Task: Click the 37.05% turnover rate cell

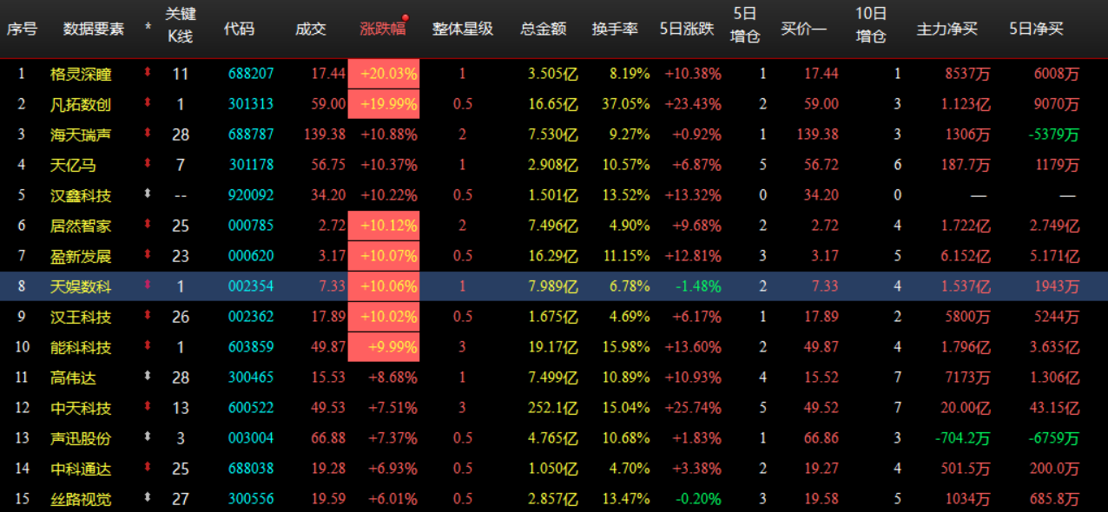Action: click(625, 104)
